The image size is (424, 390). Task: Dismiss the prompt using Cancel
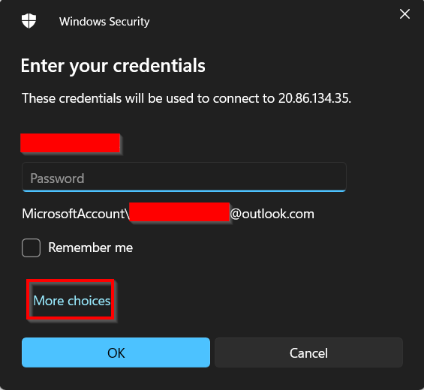coord(308,352)
